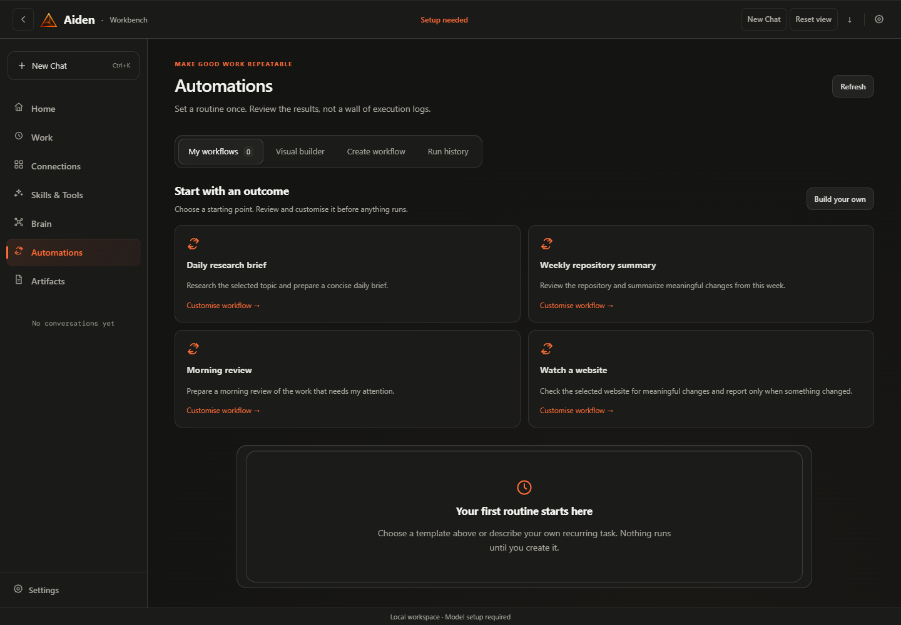
Task: Click the workflows count badge showing 0
Action: click(x=248, y=152)
